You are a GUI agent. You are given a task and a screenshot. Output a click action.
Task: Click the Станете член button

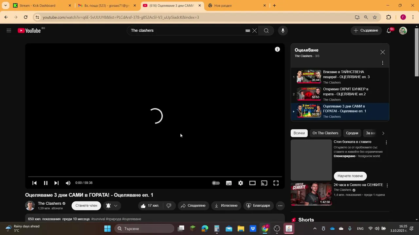coord(86,206)
